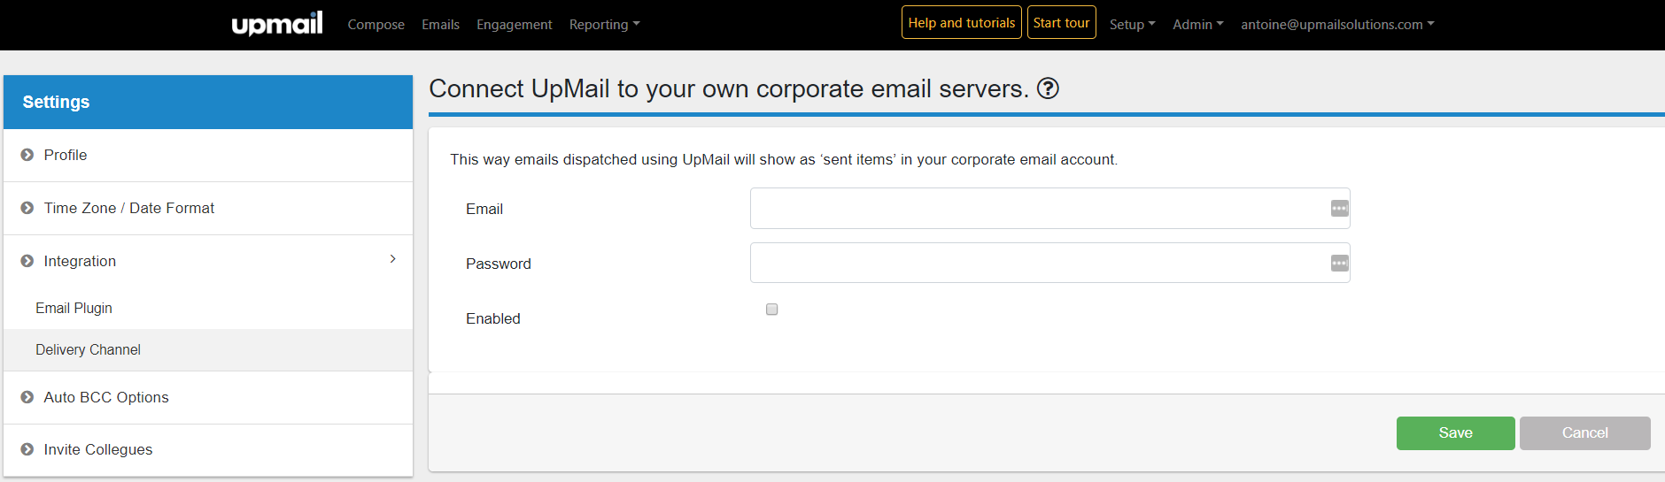This screenshot has height=482, width=1665.
Task: Collapse the Integration section chevron
Action: click(x=392, y=259)
